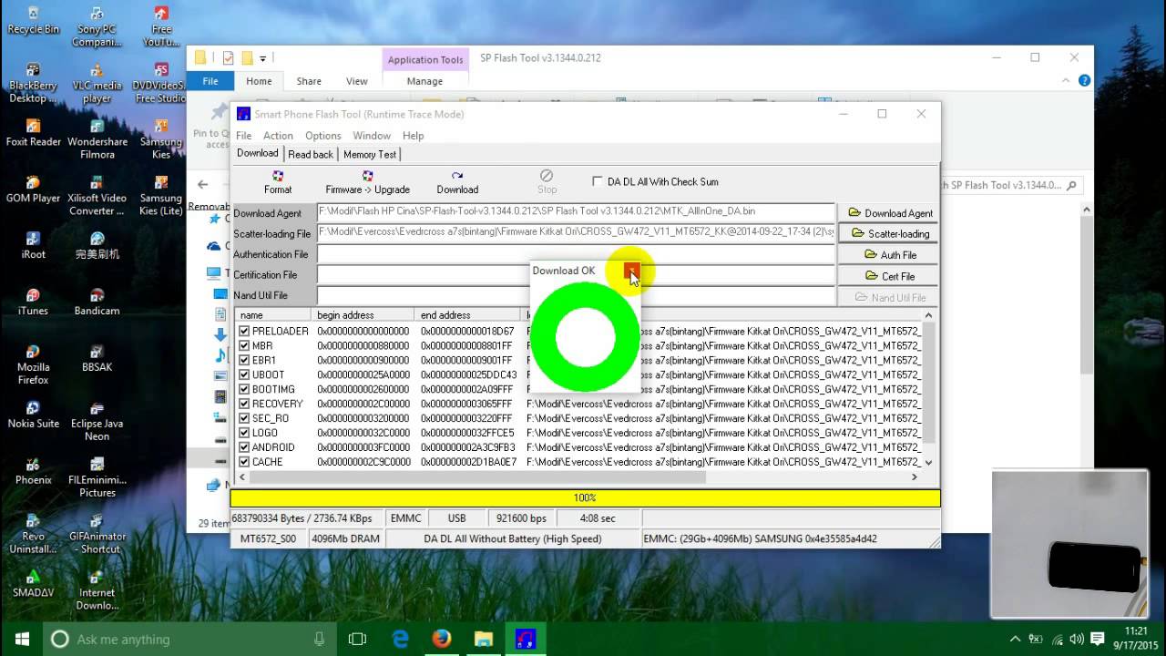Uncheck the LOGO partition checkbox
This screenshot has height=656, width=1166.
click(x=244, y=433)
